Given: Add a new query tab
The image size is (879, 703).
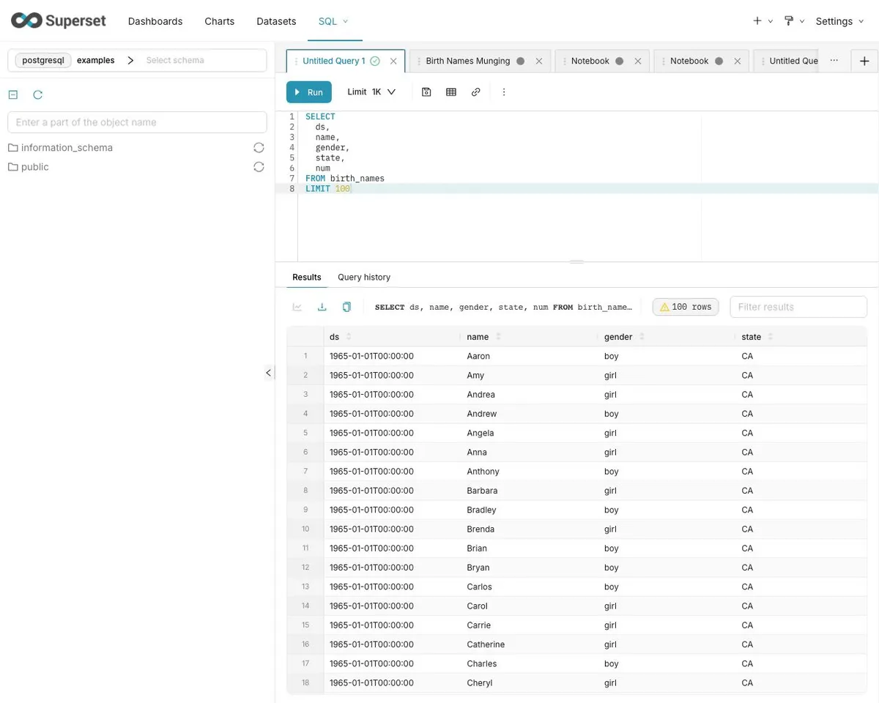Looking at the screenshot, I should click(864, 61).
